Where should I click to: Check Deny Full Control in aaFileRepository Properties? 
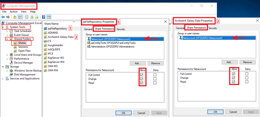click(155, 75)
